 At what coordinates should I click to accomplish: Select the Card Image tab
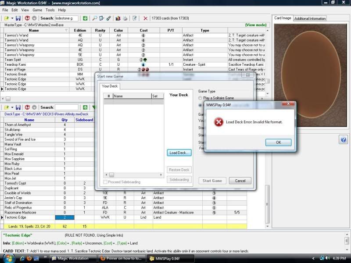[283, 18]
